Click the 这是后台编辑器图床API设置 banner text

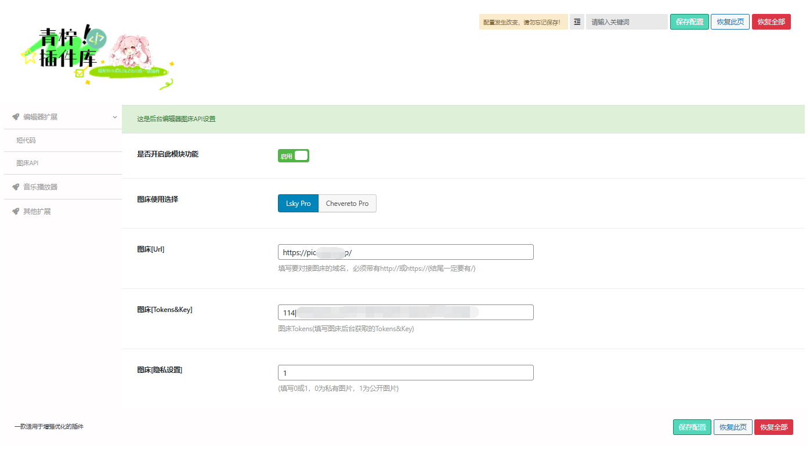click(176, 119)
